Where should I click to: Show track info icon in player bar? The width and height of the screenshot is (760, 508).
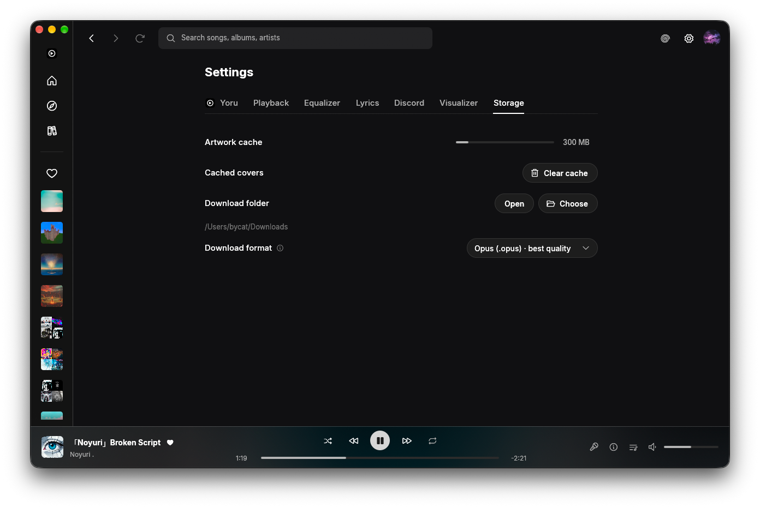pos(614,447)
